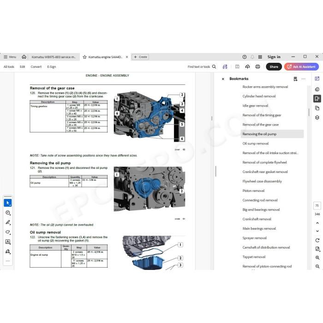Open the Adobe apps grid icon
This screenshot has width=323, height=323.
point(260,57)
